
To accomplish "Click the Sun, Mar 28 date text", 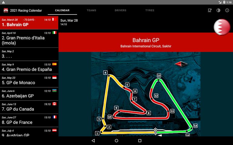I will pos(69,21).
